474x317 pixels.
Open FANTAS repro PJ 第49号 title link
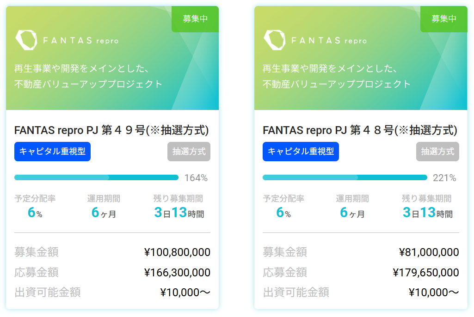[x=111, y=130]
